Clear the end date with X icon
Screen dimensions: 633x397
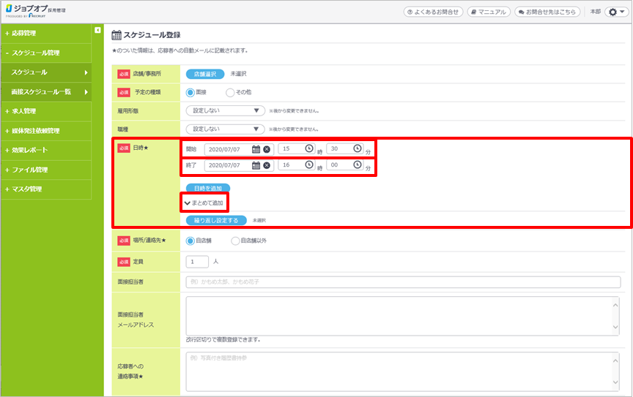[x=267, y=165]
